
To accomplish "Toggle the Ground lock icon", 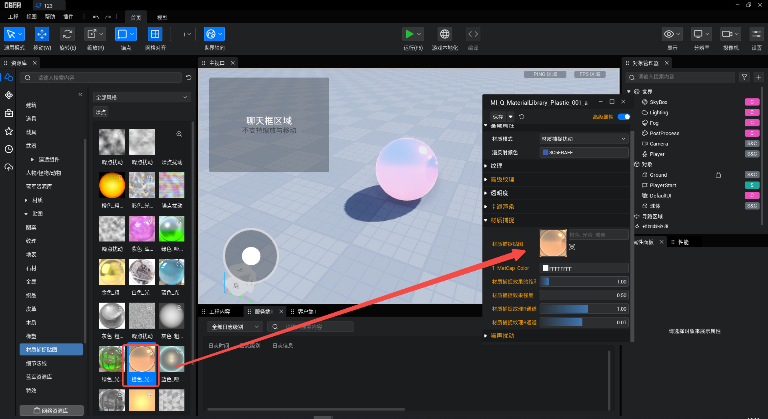I will click(x=718, y=175).
